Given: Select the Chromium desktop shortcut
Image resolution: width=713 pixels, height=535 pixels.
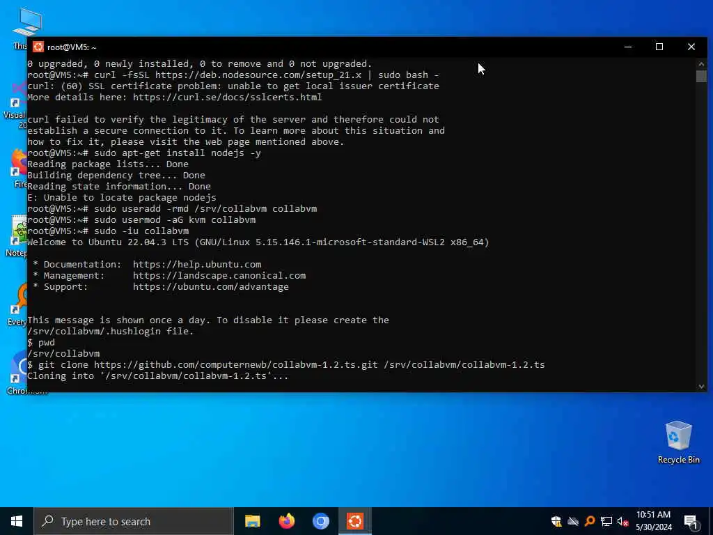Looking at the screenshot, I should pos(18,372).
